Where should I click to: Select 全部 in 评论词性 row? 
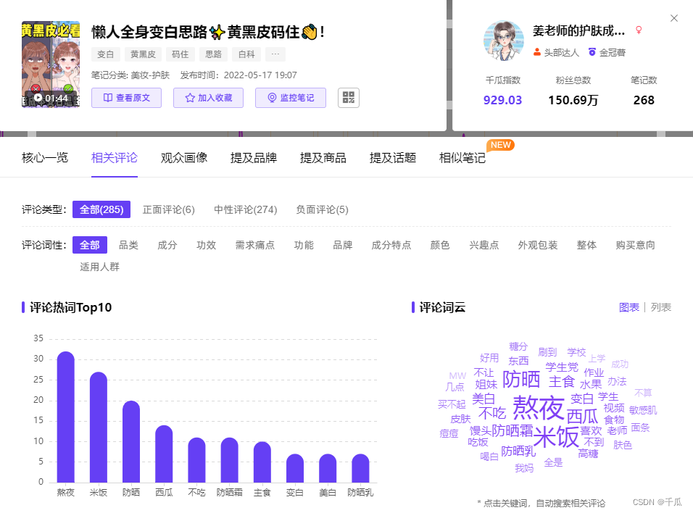(90, 245)
